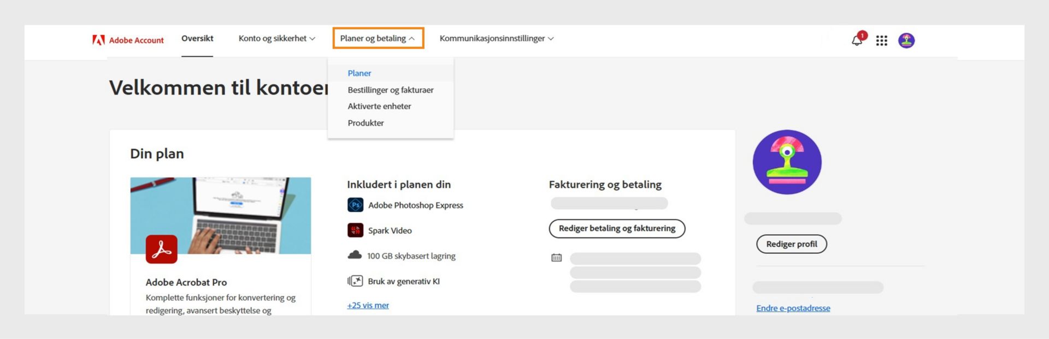This screenshot has height=339, width=1049.
Task: Click the Adobe Account logo
Action: pos(128,40)
